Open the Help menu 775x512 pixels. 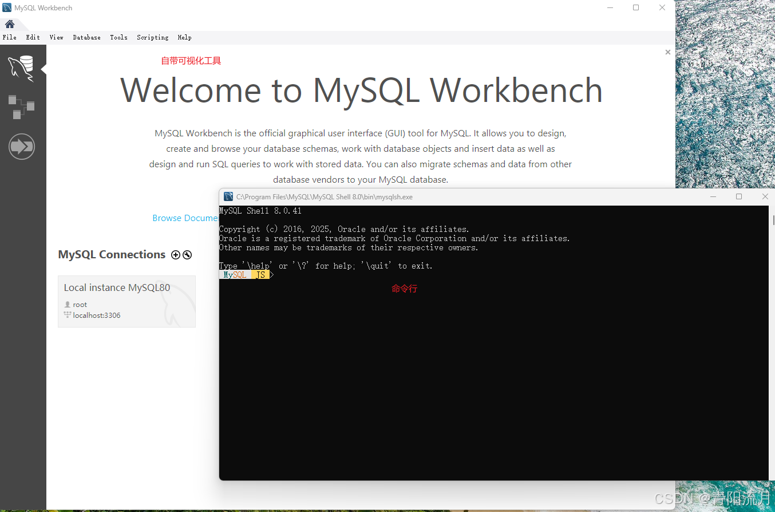point(185,37)
